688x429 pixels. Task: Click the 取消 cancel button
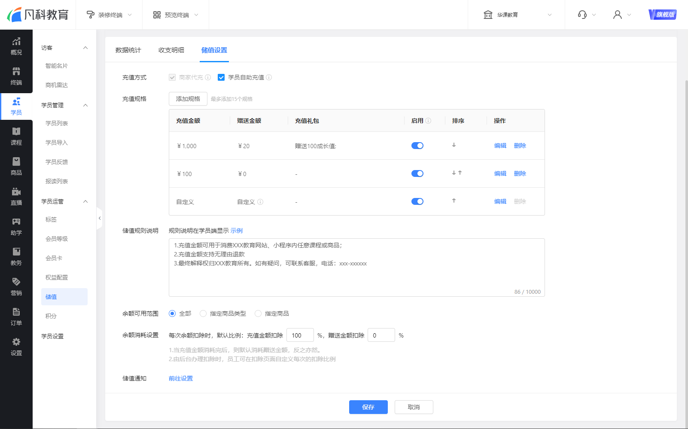(x=414, y=407)
